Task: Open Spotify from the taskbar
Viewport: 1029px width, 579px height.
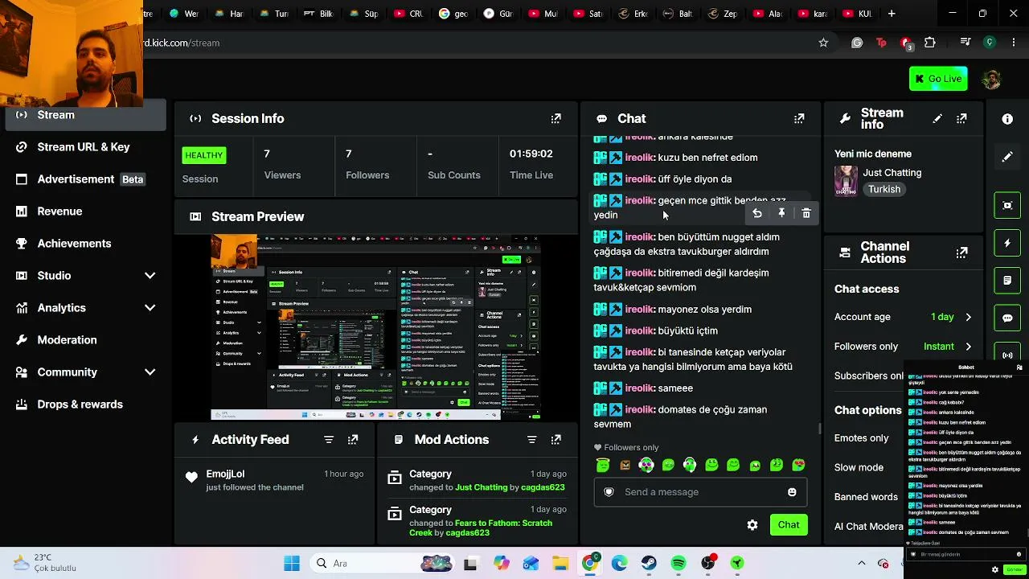Action: click(x=678, y=564)
